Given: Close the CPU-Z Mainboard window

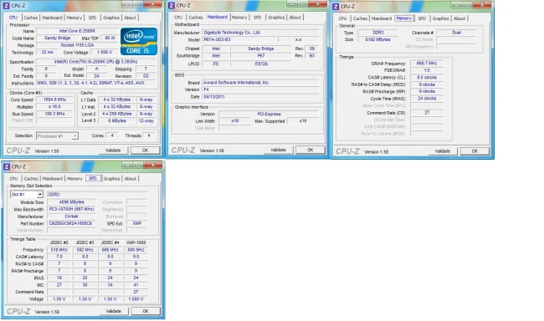Looking at the screenshot, I should click(317, 4).
